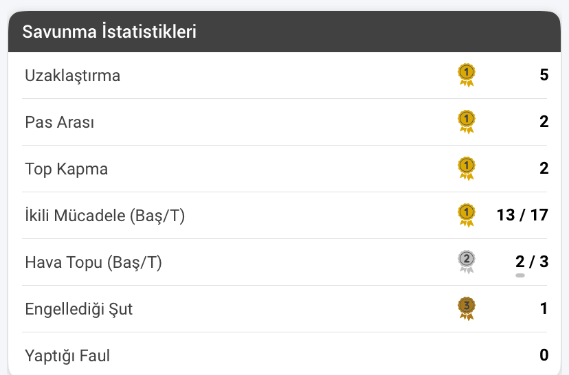Click the Engellediği Şut value 1

coord(544,308)
